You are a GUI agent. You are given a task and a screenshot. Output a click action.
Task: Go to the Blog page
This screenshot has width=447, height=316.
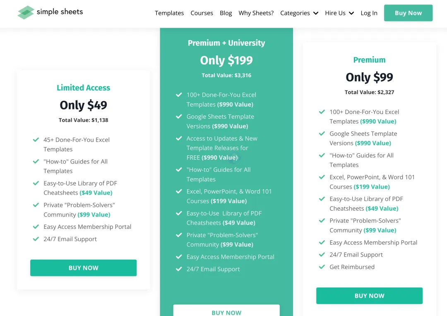[x=226, y=13]
